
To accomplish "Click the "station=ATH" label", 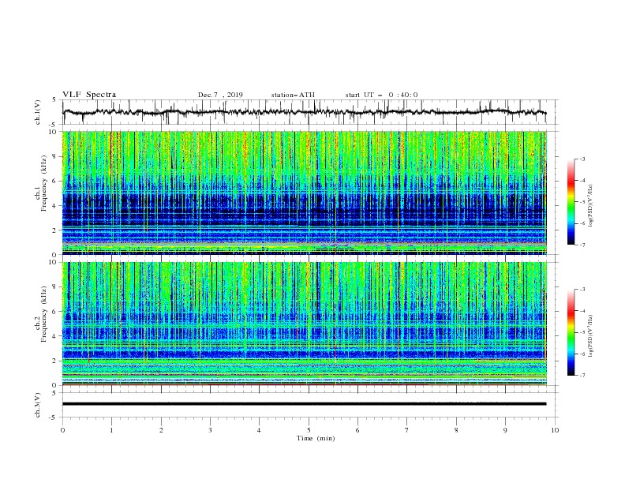I will click(x=293, y=95).
